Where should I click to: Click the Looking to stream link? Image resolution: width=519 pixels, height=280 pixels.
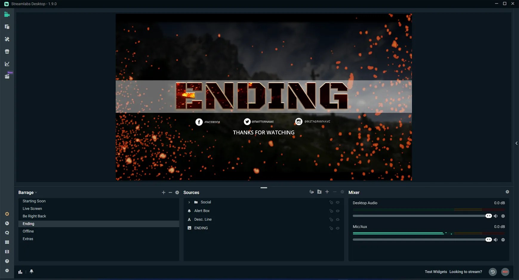pyautogui.click(x=465, y=272)
